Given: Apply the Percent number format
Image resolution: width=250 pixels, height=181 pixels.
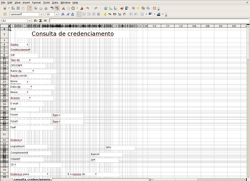Looking at the screenshot, I should (x=110, y=14).
